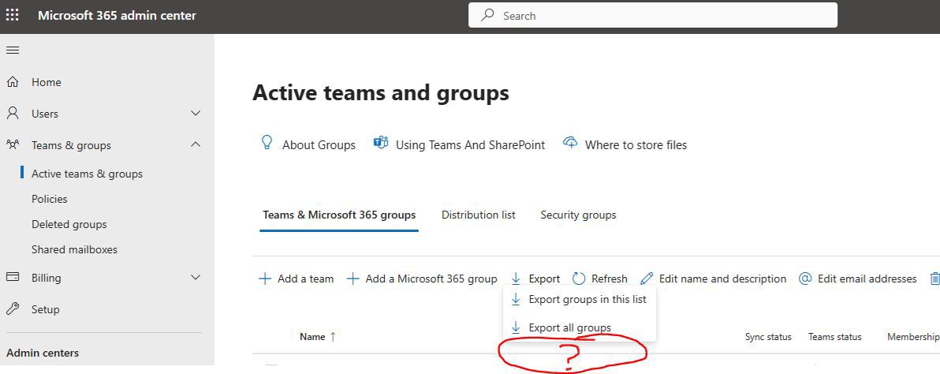Open Deleted groups in the sidebar
This screenshot has width=940, height=374.
point(69,224)
